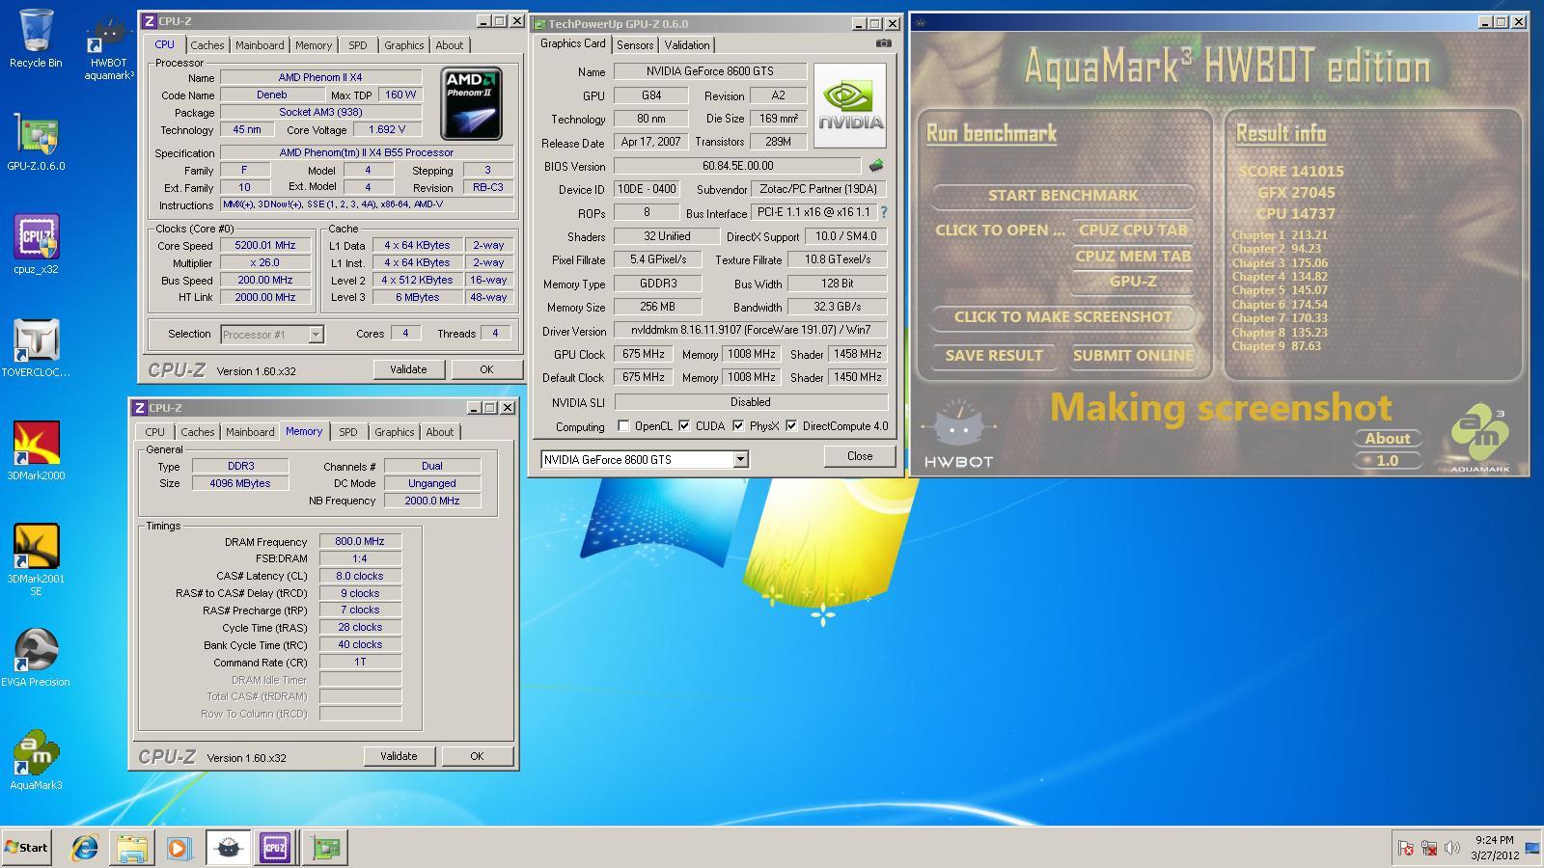Click SUBMIT ONLINE in AquaMark
This screenshot has width=1544, height=868.
[x=1133, y=355]
